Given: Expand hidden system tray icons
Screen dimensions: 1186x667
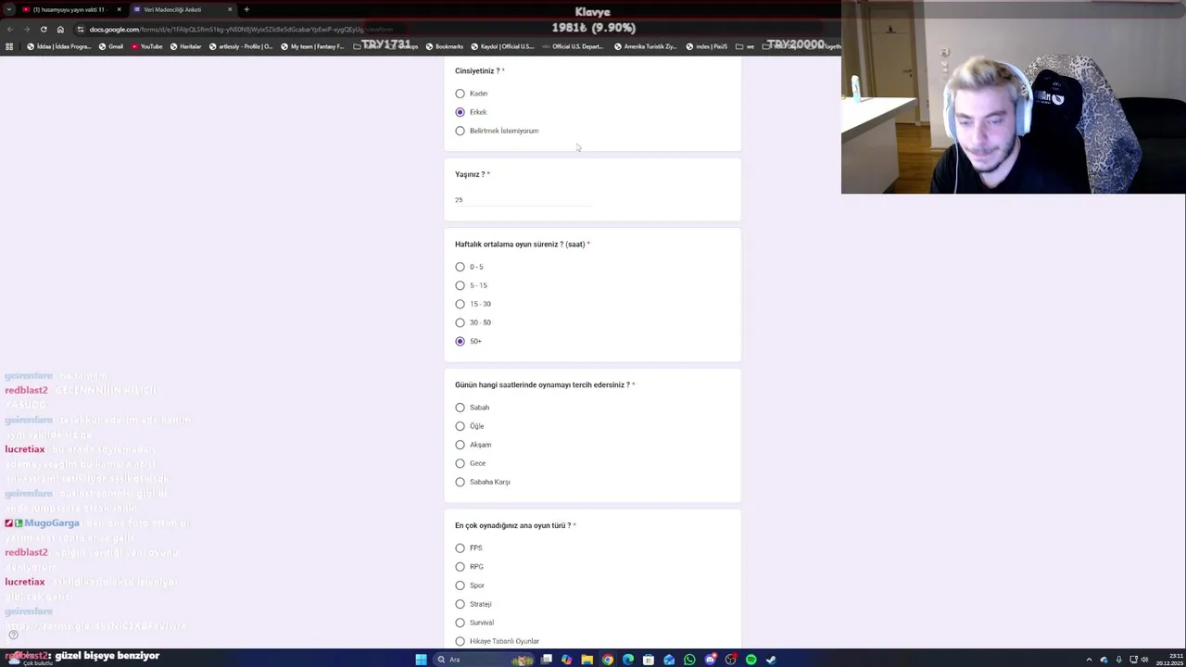Looking at the screenshot, I should click(x=1089, y=660).
